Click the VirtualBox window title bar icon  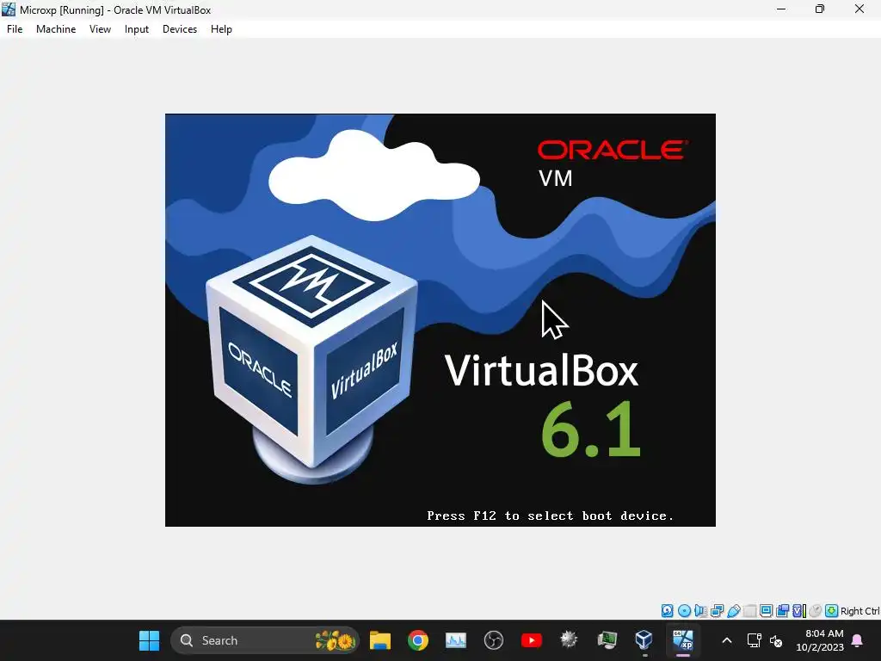coord(9,9)
